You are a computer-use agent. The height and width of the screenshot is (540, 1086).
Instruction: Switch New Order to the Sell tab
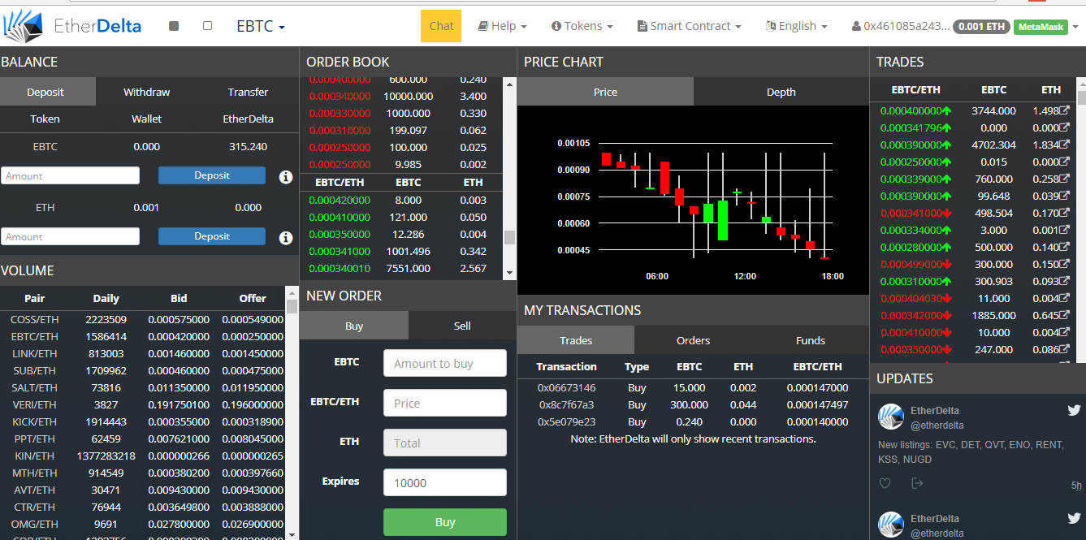coord(462,326)
